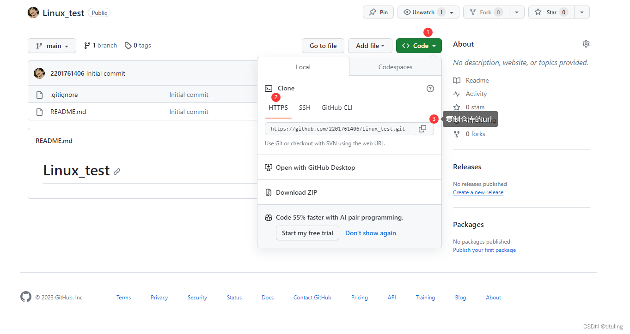Open the Pricing footer link
The height and width of the screenshot is (334, 630).
pyautogui.click(x=360, y=298)
